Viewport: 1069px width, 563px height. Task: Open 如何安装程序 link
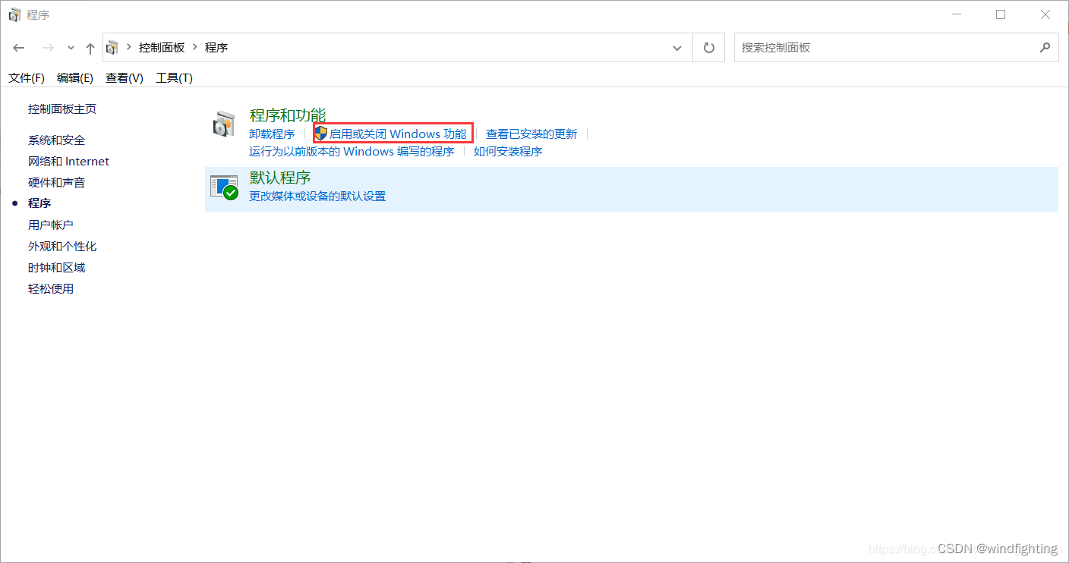508,151
